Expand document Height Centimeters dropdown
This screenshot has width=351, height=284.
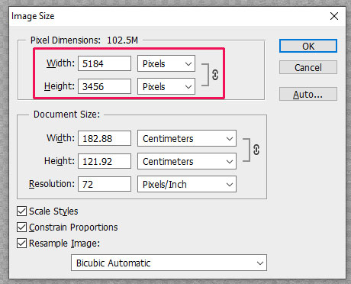pos(187,161)
